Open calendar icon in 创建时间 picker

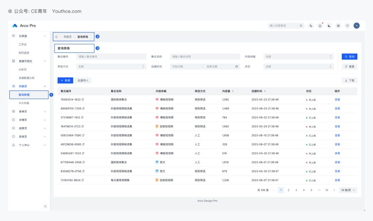[237, 67]
